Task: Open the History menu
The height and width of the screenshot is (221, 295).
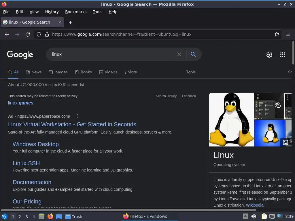Action: [x=52, y=12]
